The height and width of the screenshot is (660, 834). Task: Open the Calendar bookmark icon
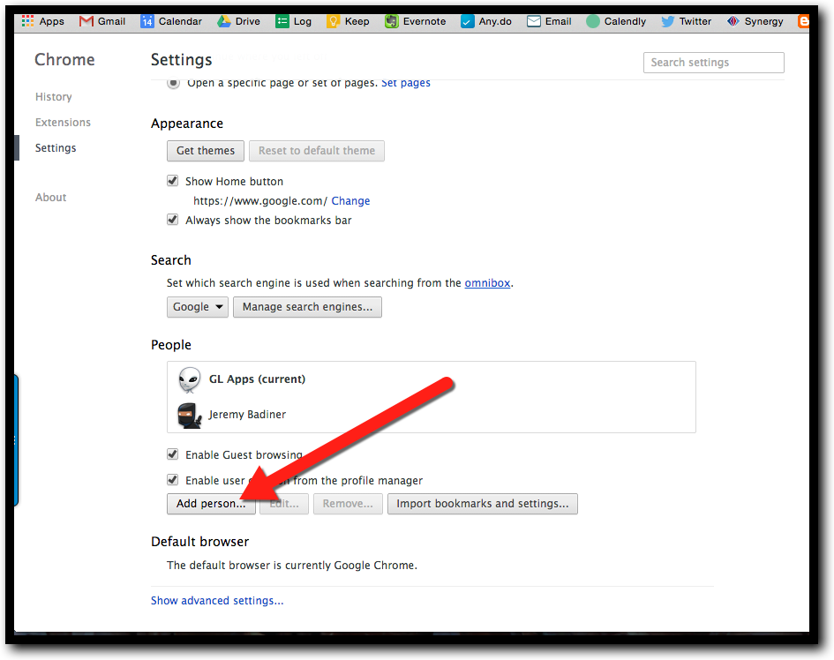(147, 21)
